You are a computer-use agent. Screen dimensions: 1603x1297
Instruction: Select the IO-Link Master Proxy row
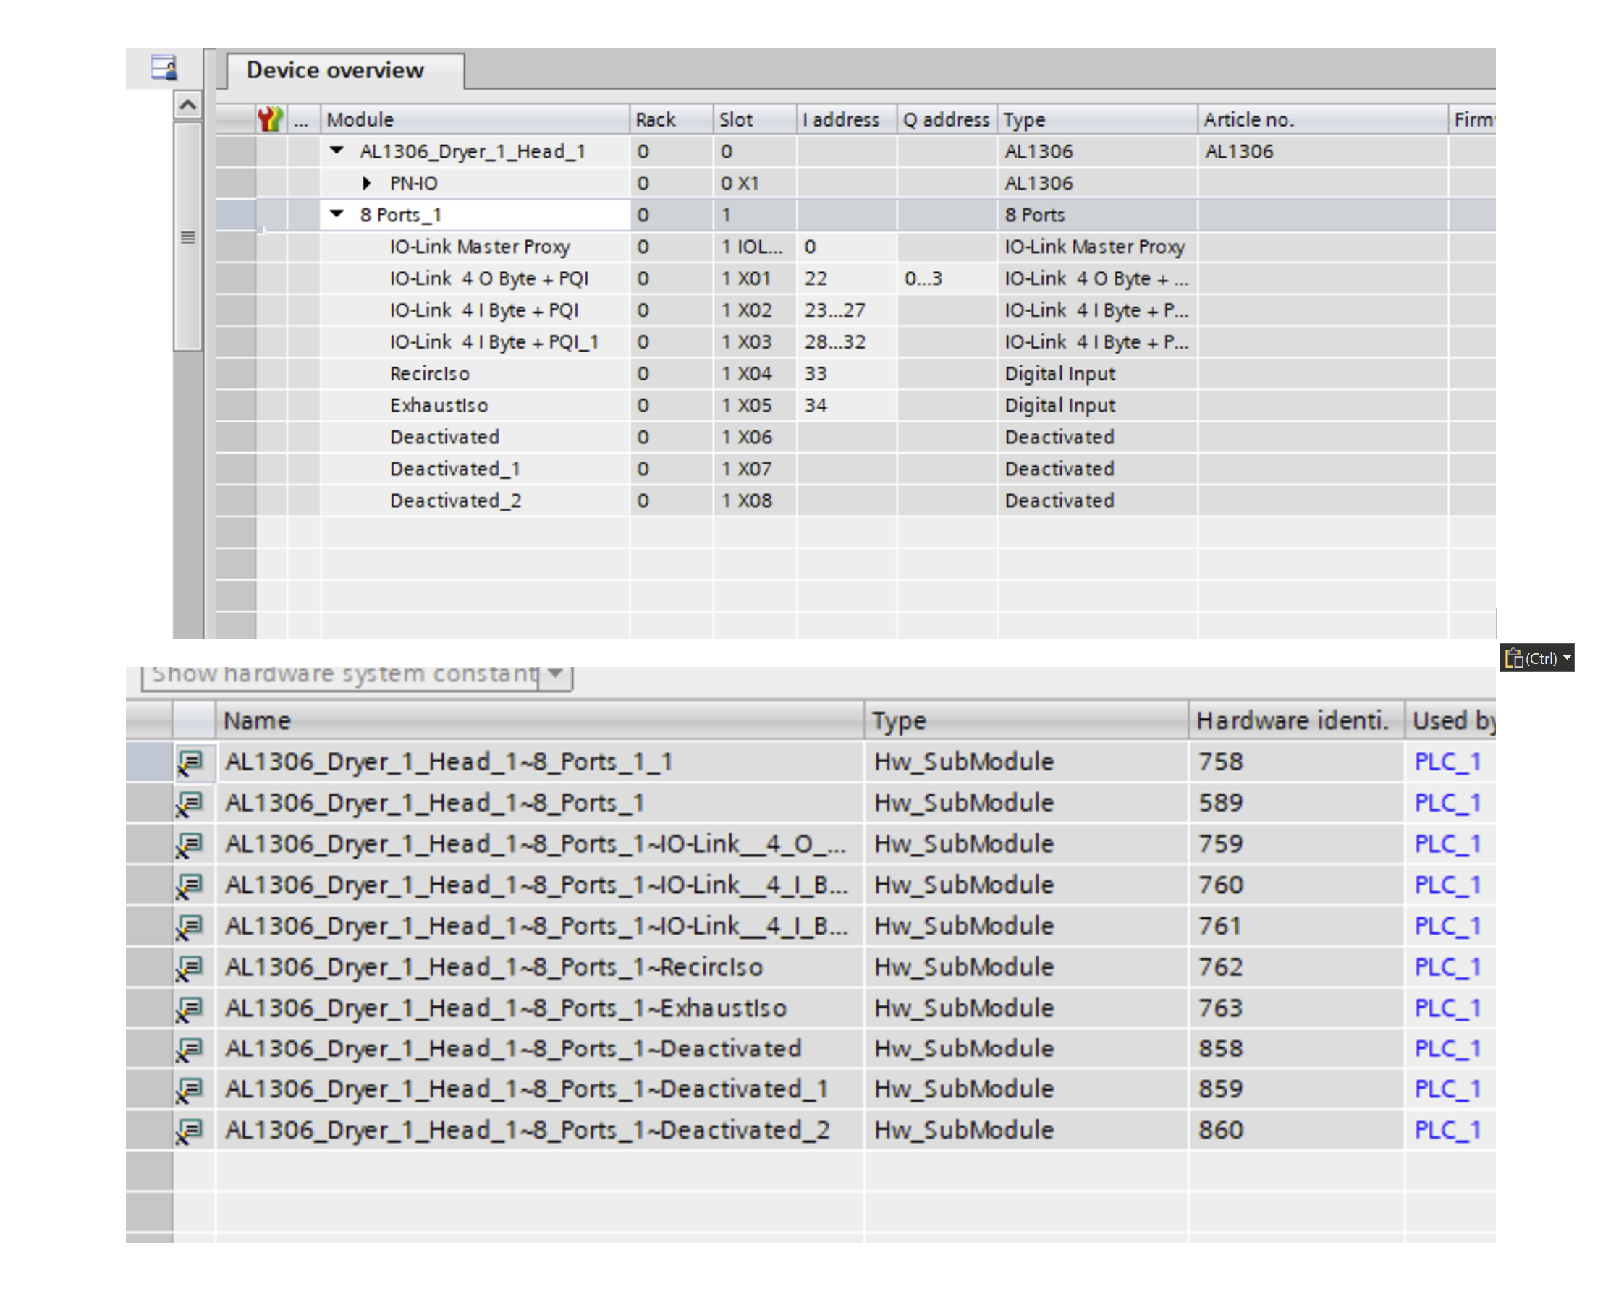click(479, 247)
